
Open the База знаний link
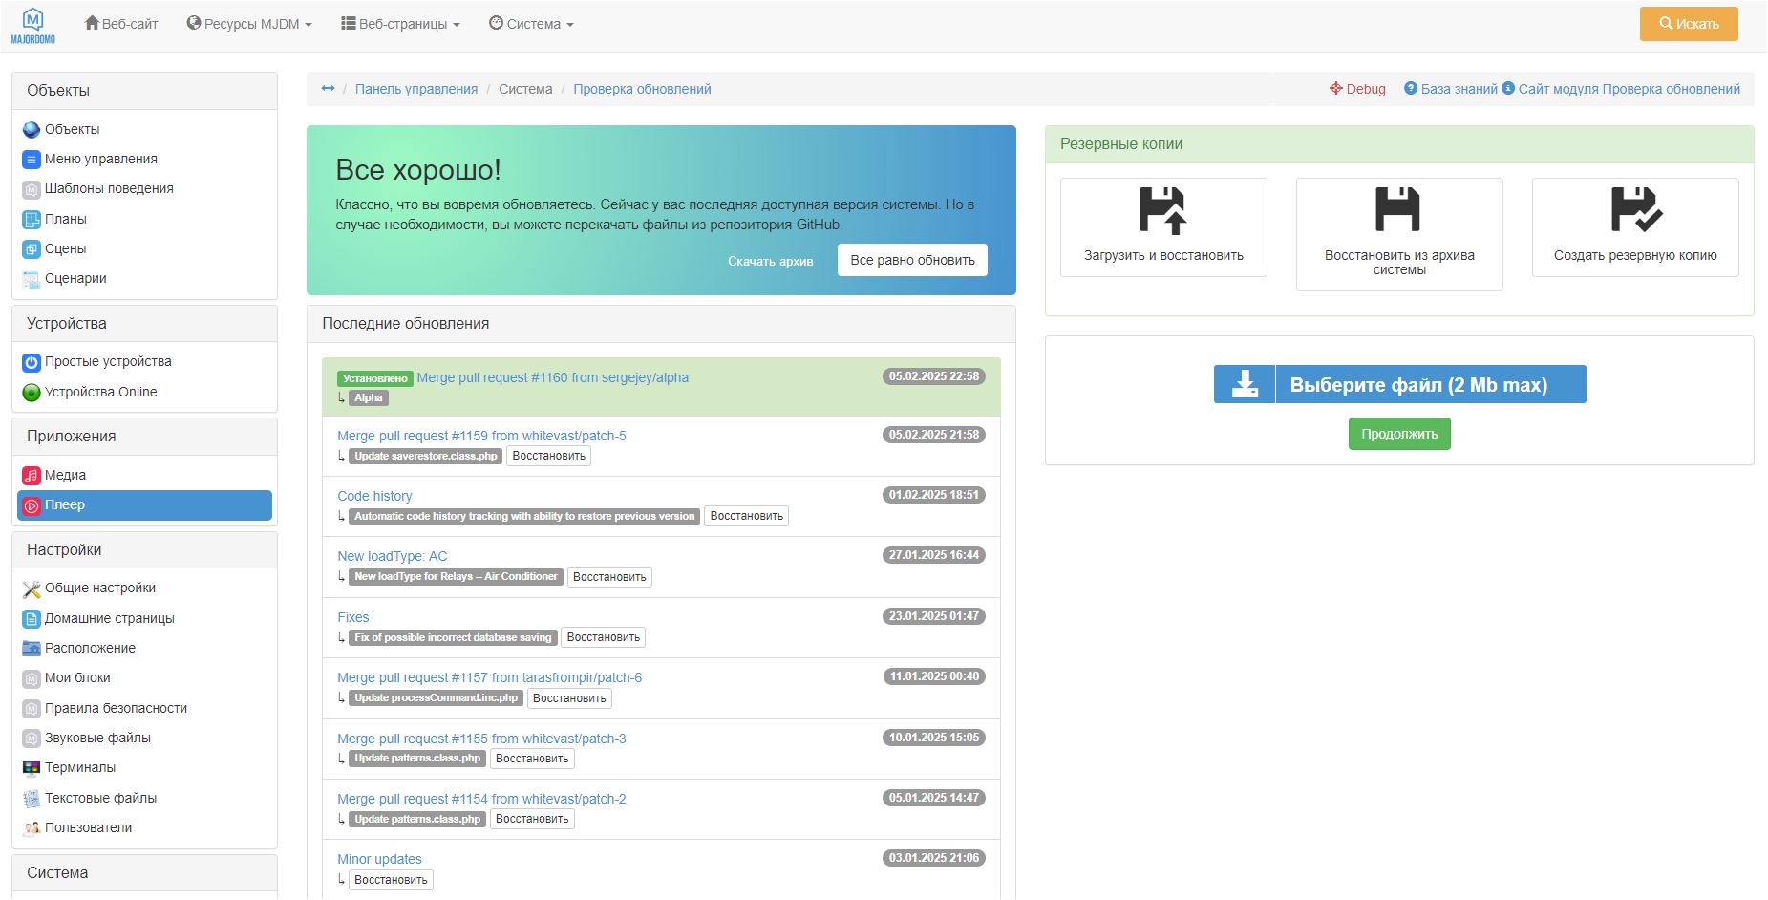[1451, 89]
